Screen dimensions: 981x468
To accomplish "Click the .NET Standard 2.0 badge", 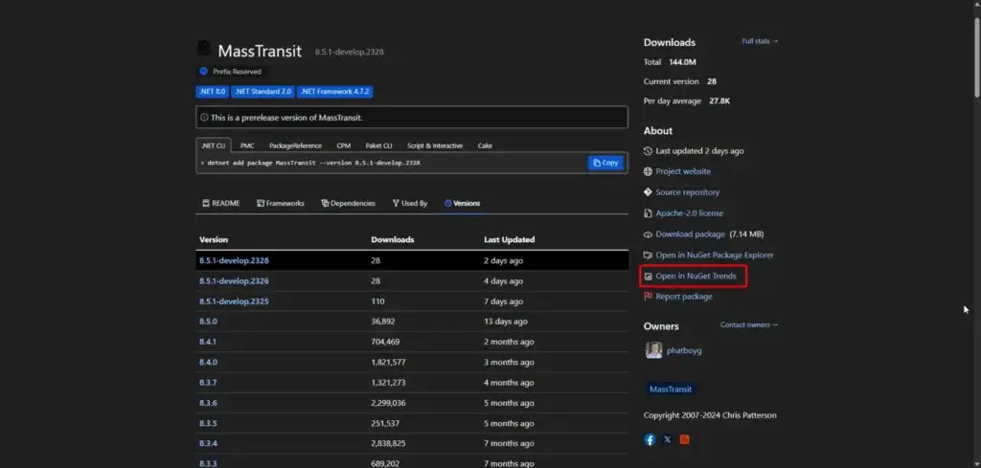I will click(x=262, y=91).
